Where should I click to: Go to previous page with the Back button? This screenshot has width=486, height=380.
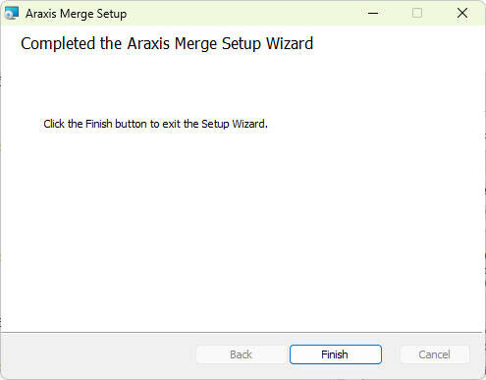[x=241, y=354]
